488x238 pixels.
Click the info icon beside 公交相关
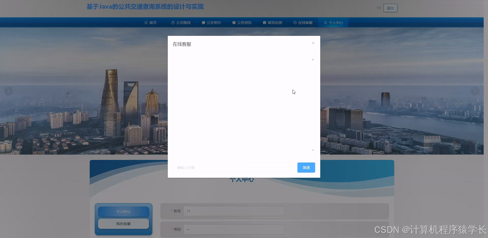203,22
